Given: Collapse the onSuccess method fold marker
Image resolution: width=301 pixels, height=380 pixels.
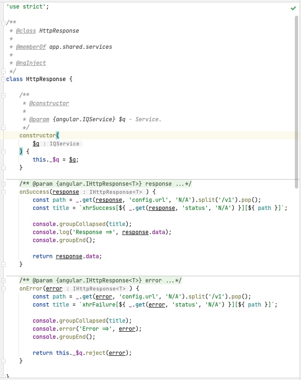Looking at the screenshot, I should coord(3,192).
